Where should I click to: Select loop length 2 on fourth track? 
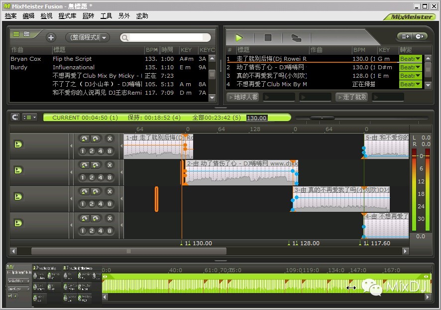[92, 231]
